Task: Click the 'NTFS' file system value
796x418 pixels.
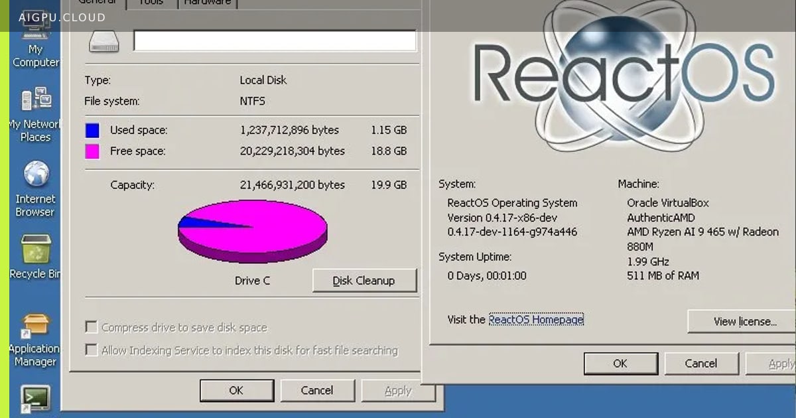Action: click(x=253, y=102)
